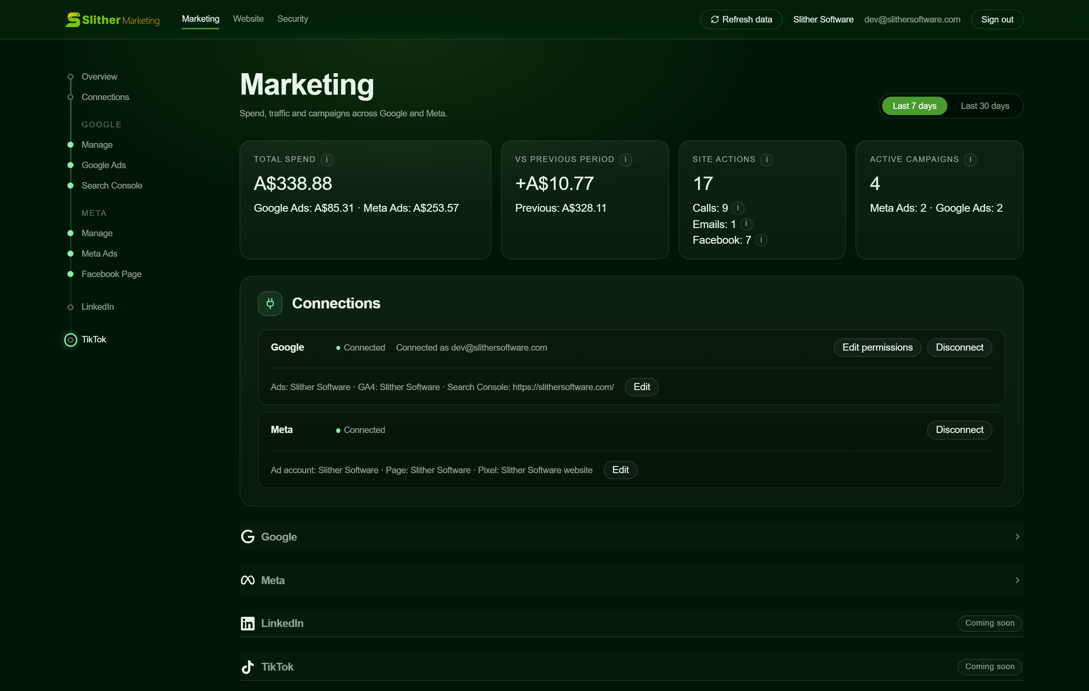Go to Overview in the sidebar
The width and height of the screenshot is (1089, 691).
pyautogui.click(x=99, y=77)
